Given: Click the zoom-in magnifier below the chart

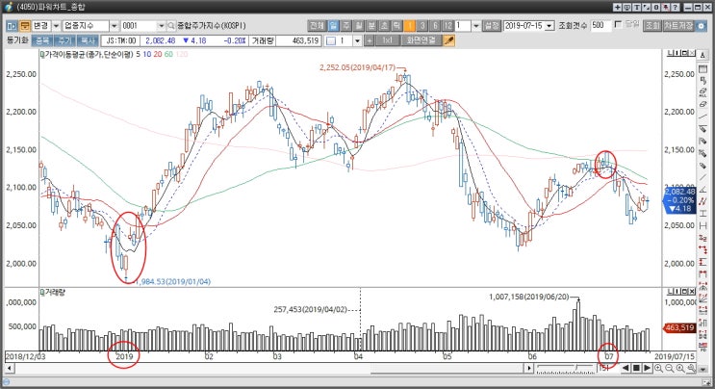Looking at the screenshot, I should pyautogui.click(x=658, y=368).
